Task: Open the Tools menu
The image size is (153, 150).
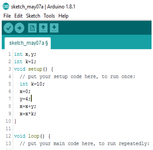Action: [49, 16]
